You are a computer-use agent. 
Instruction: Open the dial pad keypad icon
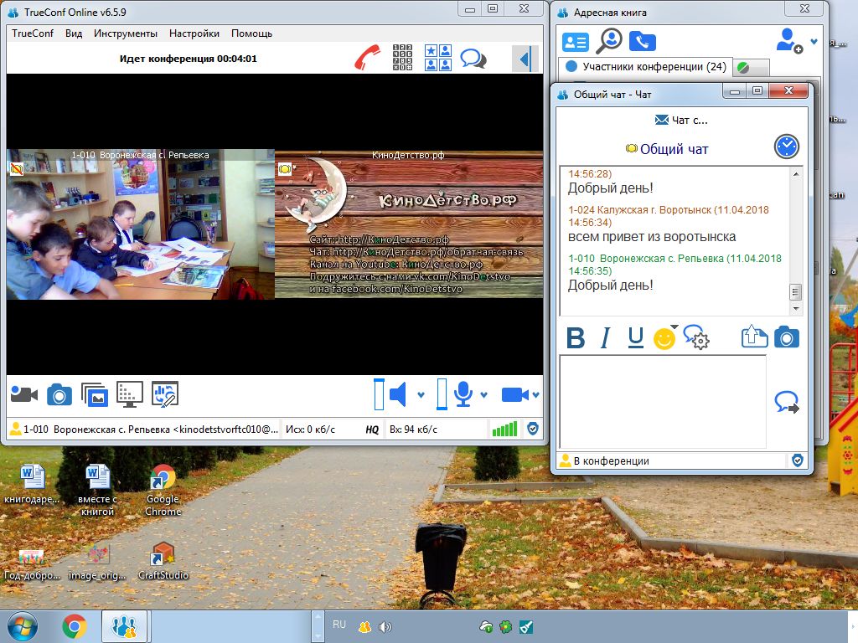403,58
